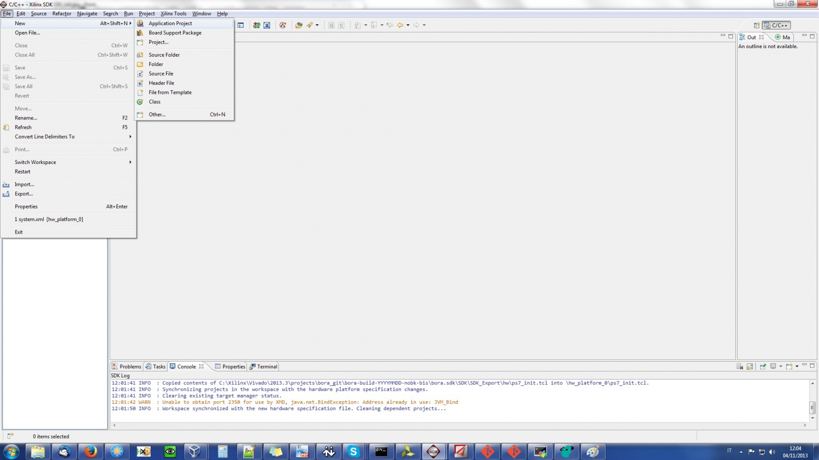The image size is (819, 460).
Task: Click the console vertical scrollbar
Action: (x=812, y=407)
